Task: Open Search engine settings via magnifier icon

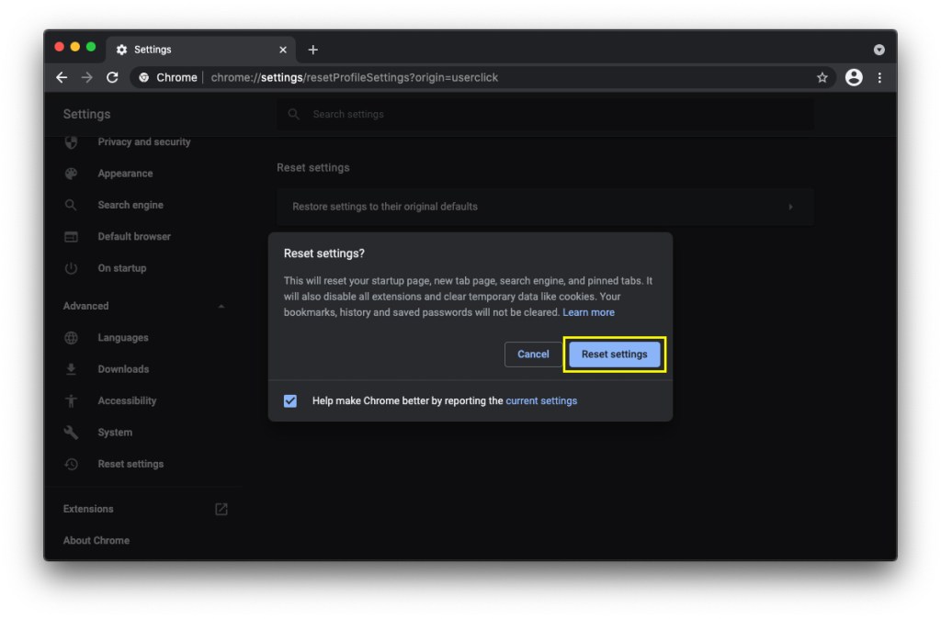Action: coord(72,205)
